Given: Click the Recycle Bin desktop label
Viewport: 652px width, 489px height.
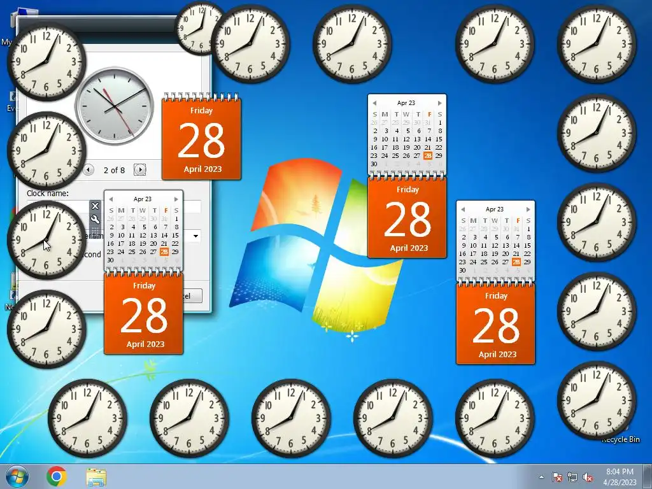Looking at the screenshot, I should [x=620, y=439].
